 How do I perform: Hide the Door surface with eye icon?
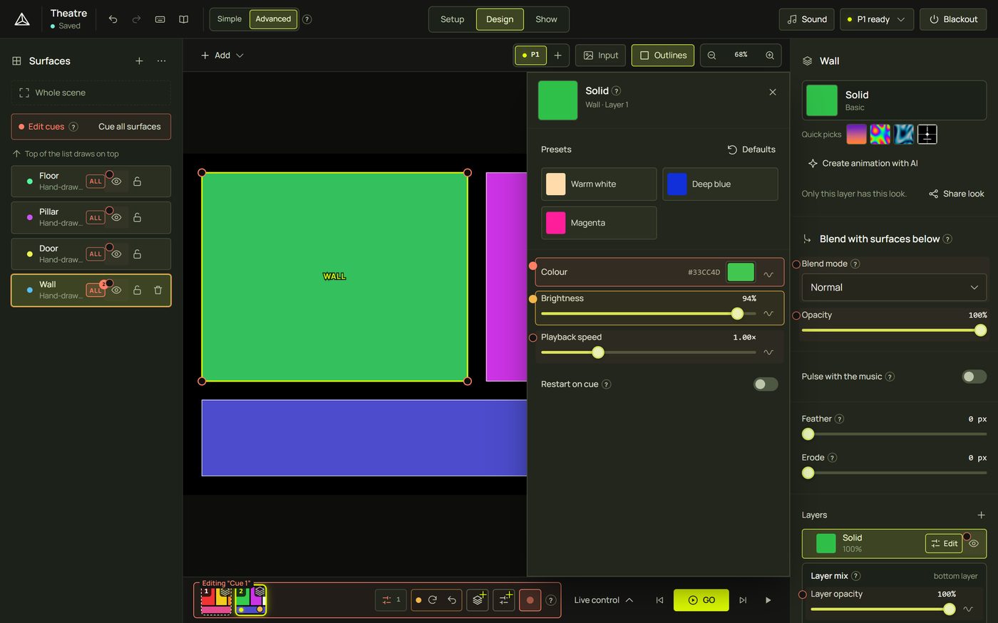[x=116, y=253]
